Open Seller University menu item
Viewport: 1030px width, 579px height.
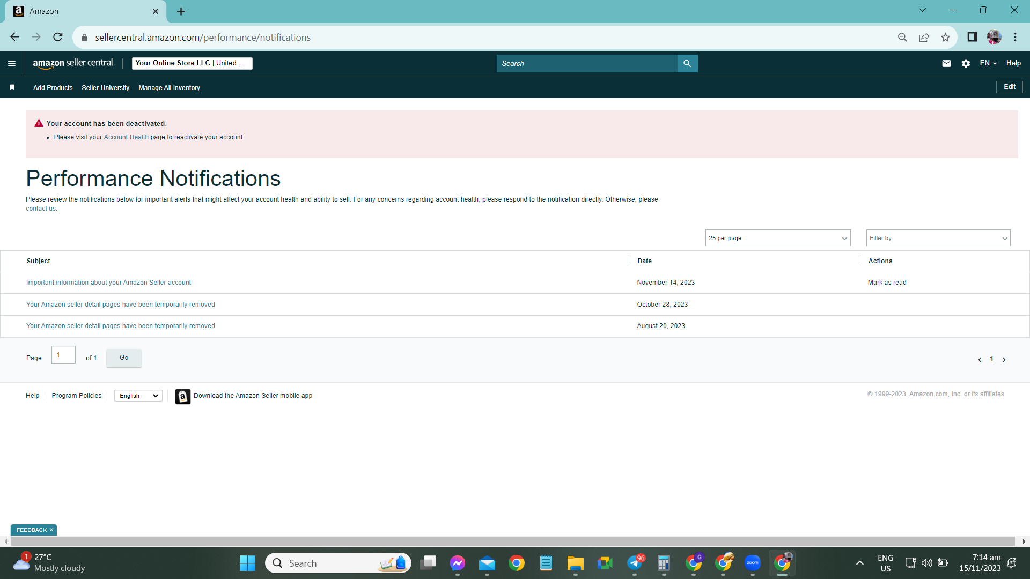106,88
